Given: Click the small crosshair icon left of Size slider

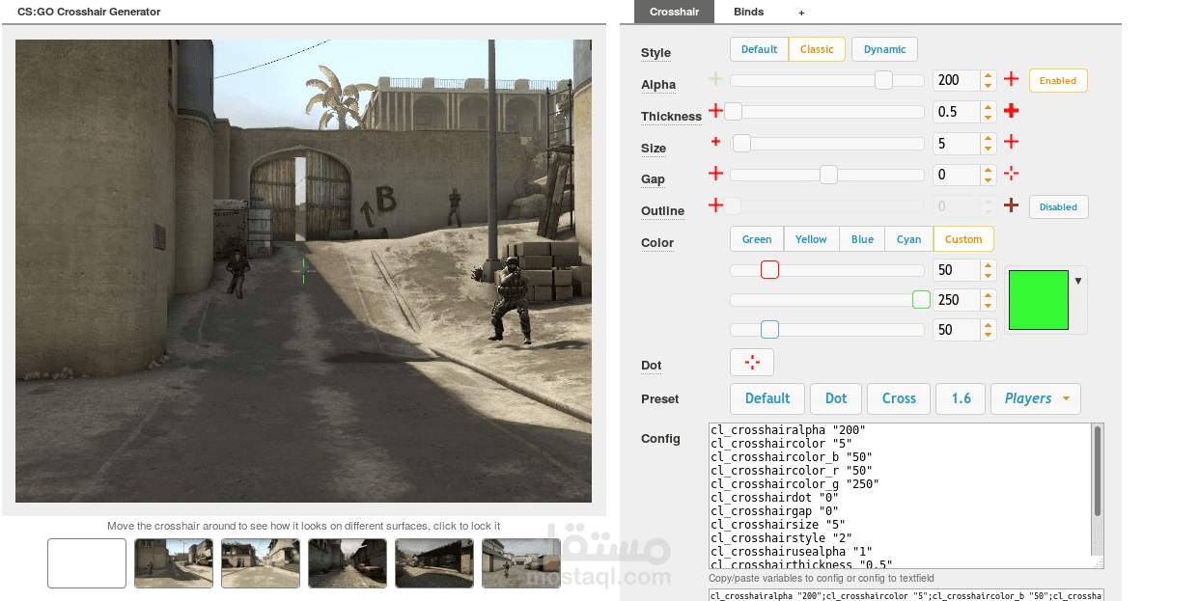Looking at the screenshot, I should click(715, 142).
